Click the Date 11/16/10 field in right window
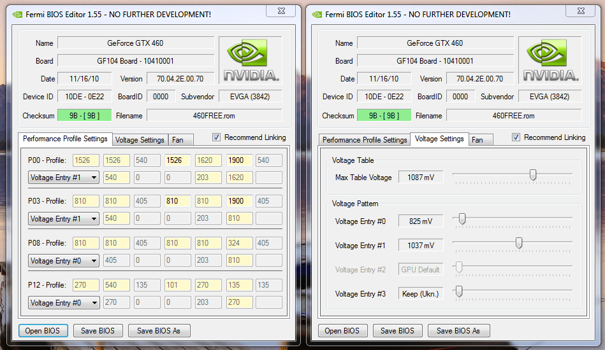Image resolution: width=605 pixels, height=350 pixels. click(384, 78)
